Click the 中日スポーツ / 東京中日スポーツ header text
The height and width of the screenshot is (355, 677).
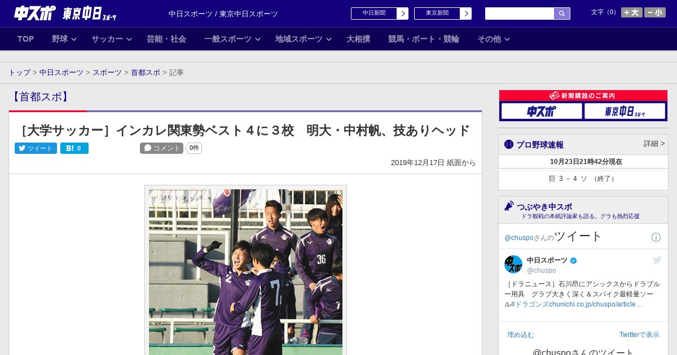click(223, 14)
